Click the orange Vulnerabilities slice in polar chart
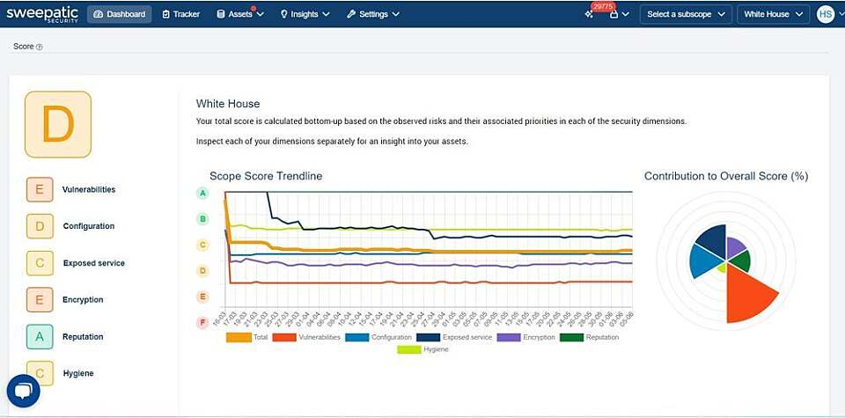The height and width of the screenshot is (418, 845). coord(748,294)
